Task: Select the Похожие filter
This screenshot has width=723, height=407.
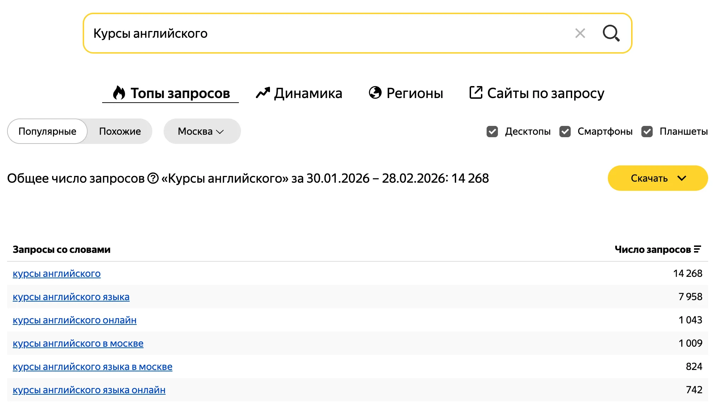Action: 120,131
